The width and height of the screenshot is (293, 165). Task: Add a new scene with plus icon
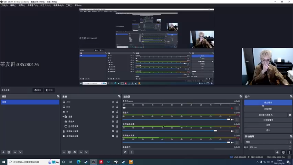click(3, 152)
